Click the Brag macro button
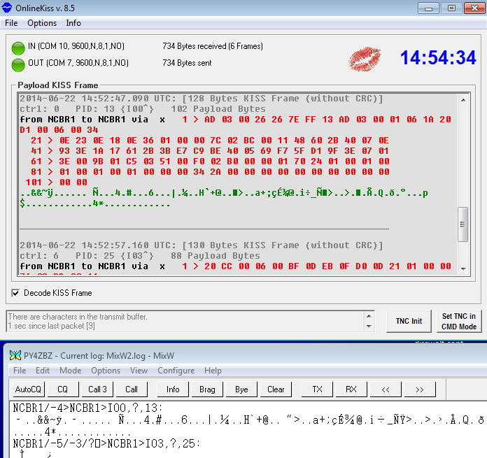This screenshot has height=458, width=487. (x=207, y=389)
